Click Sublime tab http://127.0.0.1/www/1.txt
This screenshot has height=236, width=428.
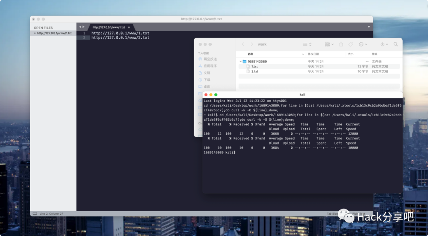(109, 27)
